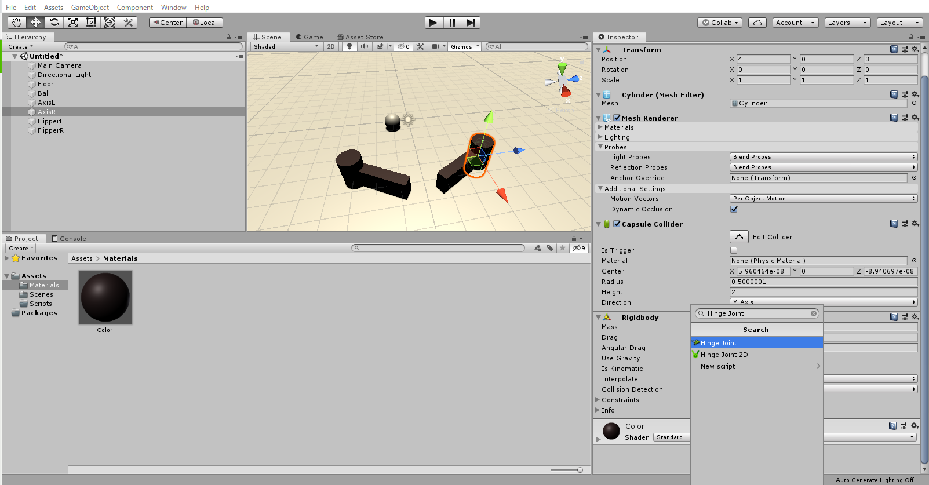The height and width of the screenshot is (485, 929).
Task: Switch to the Console tab
Action: point(69,239)
